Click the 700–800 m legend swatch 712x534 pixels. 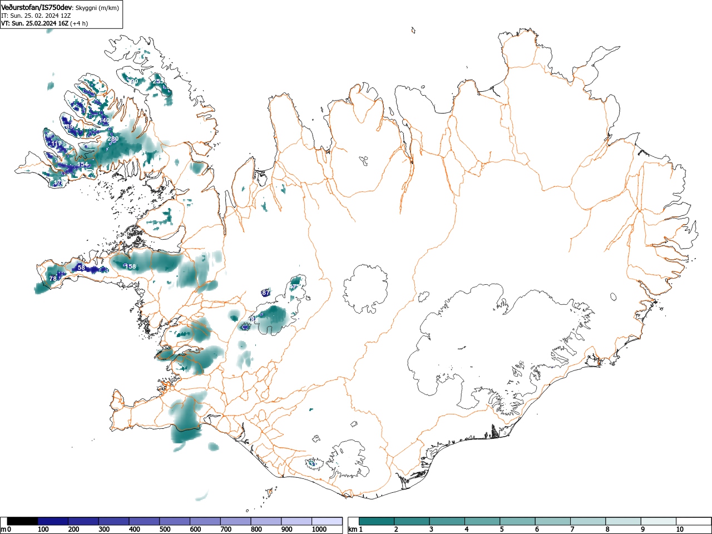click(x=236, y=521)
